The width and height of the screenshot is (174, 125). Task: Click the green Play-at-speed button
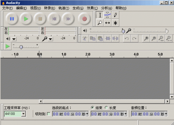pyautogui.click(x=8, y=46)
